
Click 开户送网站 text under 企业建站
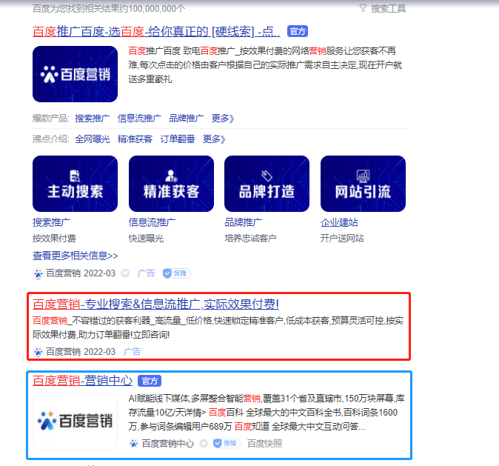tap(342, 239)
